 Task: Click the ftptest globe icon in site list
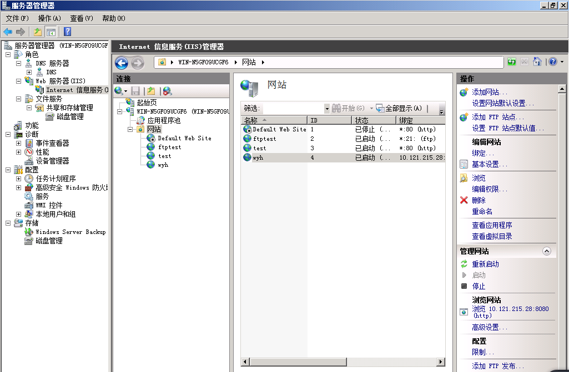click(x=248, y=139)
